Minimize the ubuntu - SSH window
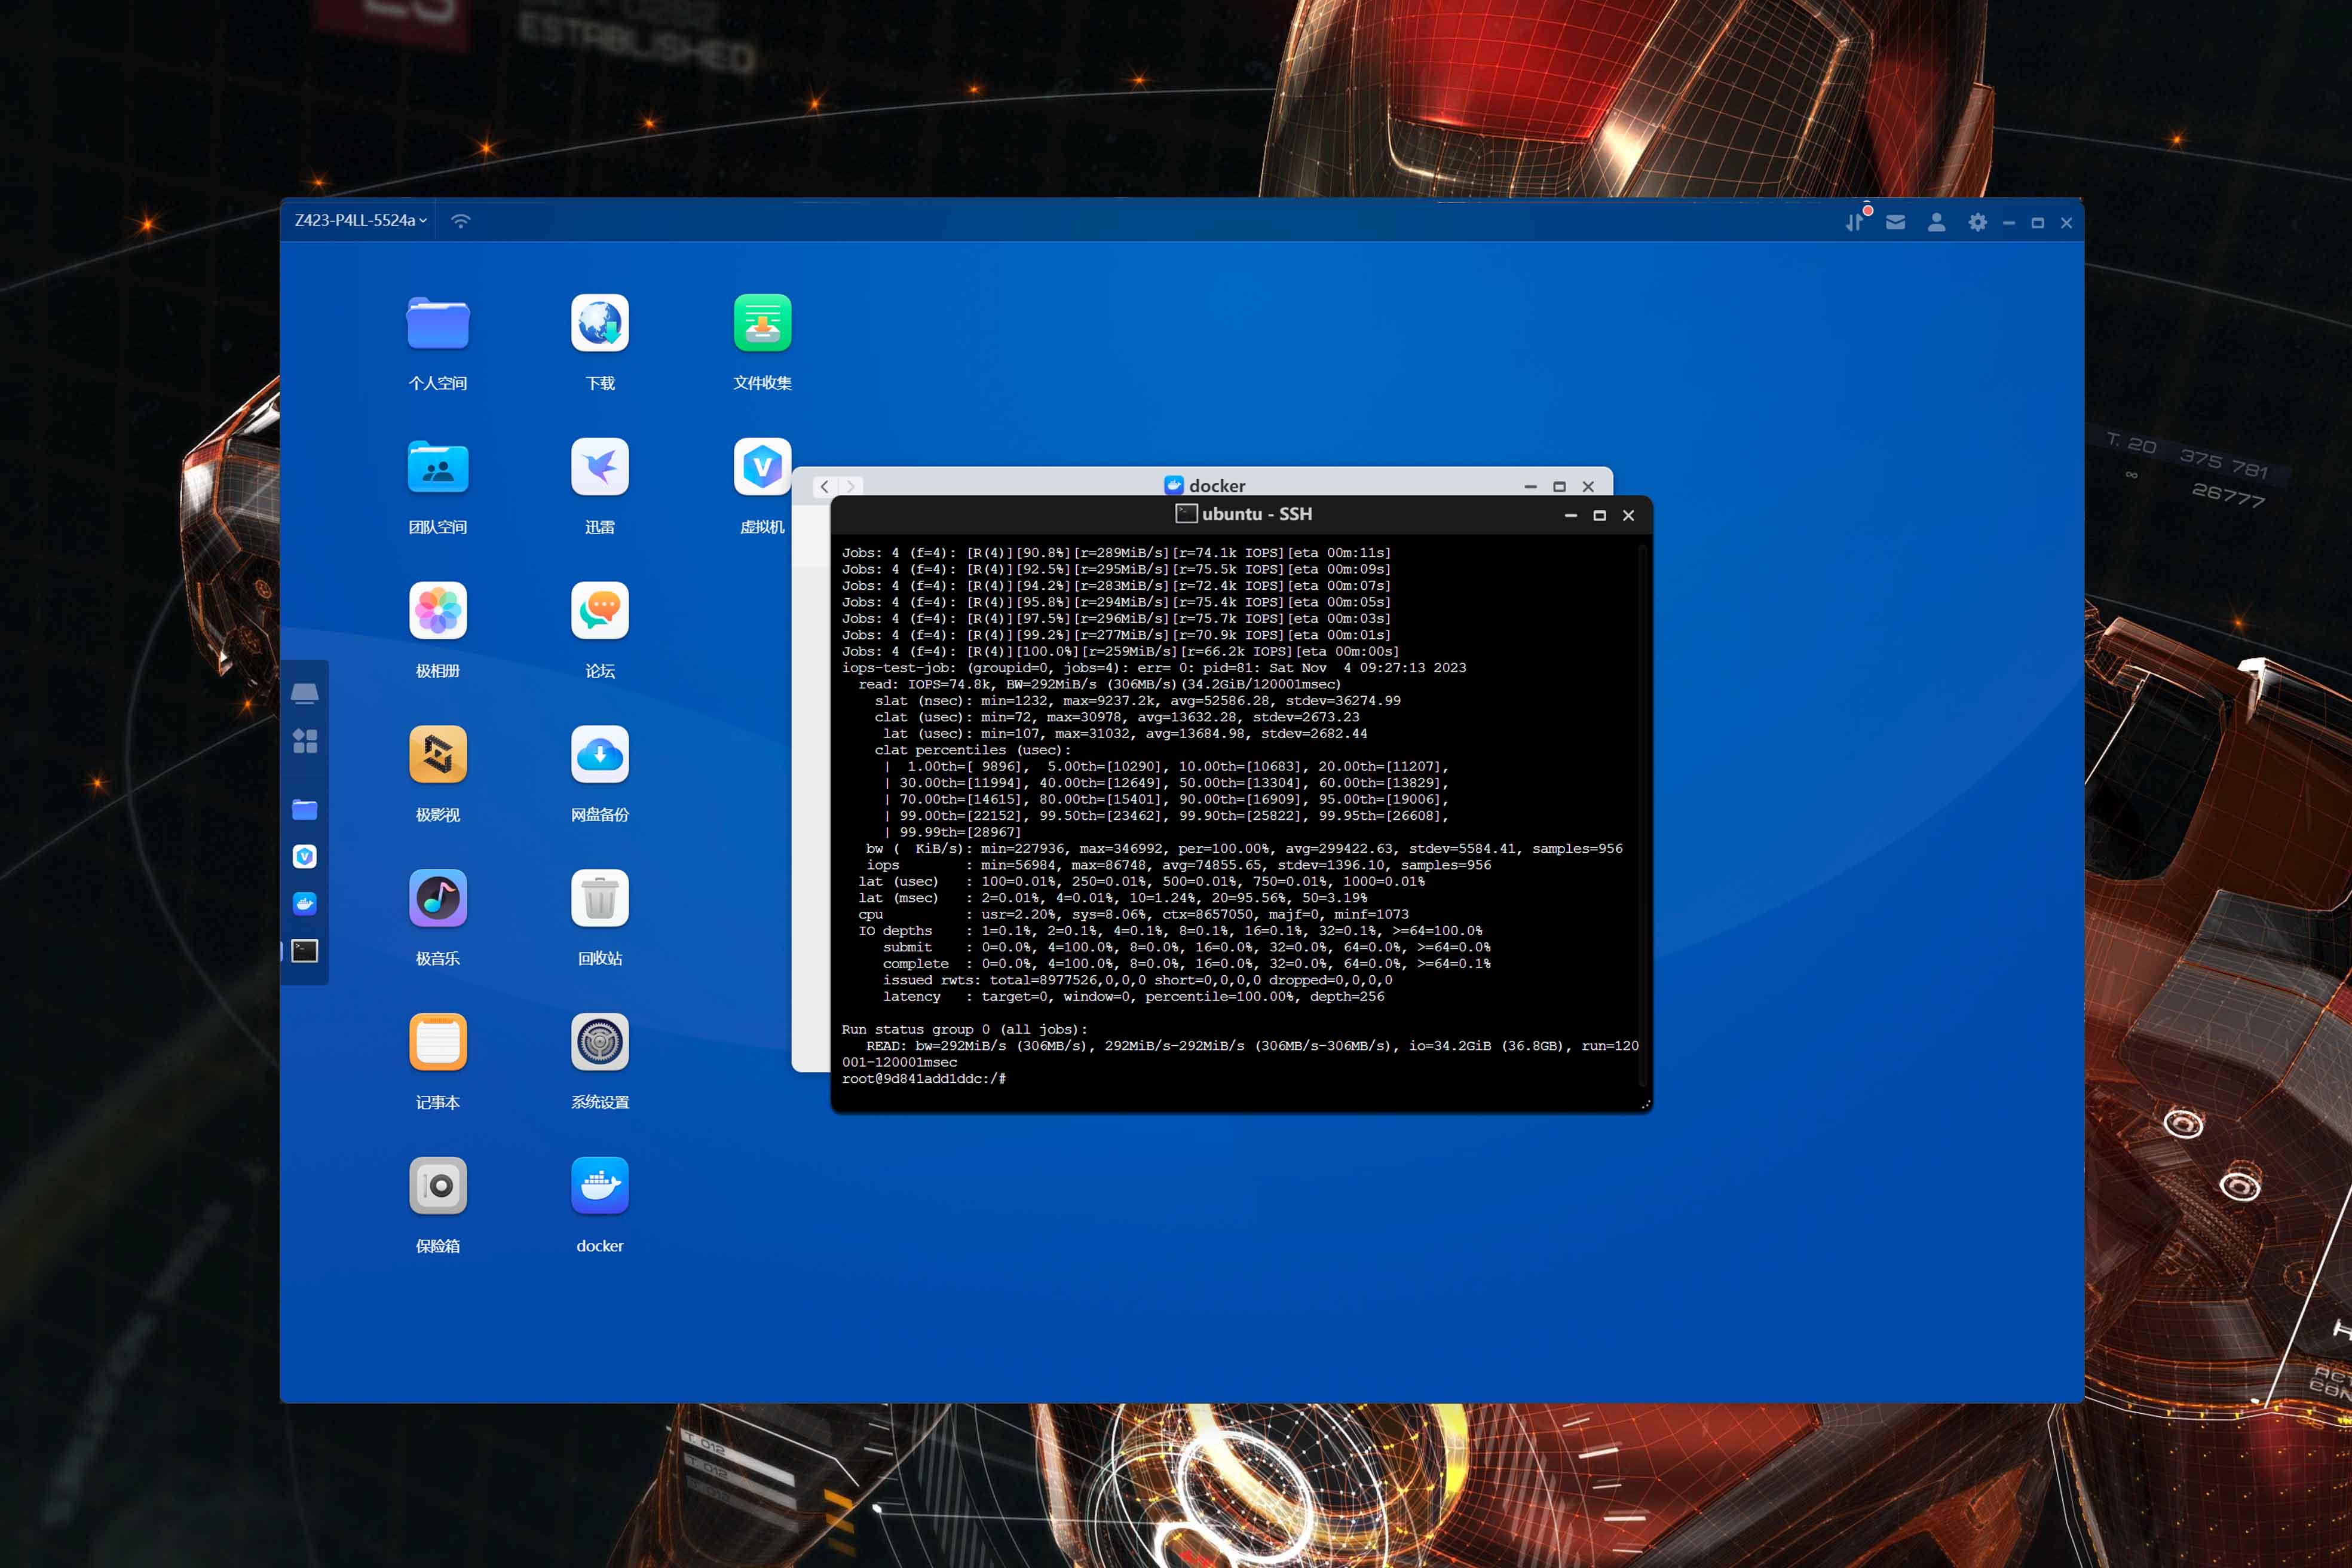Image resolution: width=2352 pixels, height=1568 pixels. click(x=1571, y=516)
